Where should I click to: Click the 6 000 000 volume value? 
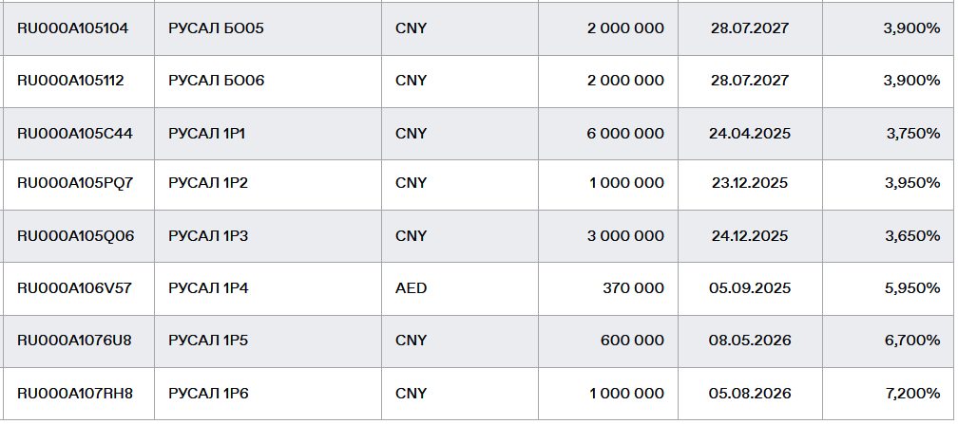point(625,134)
